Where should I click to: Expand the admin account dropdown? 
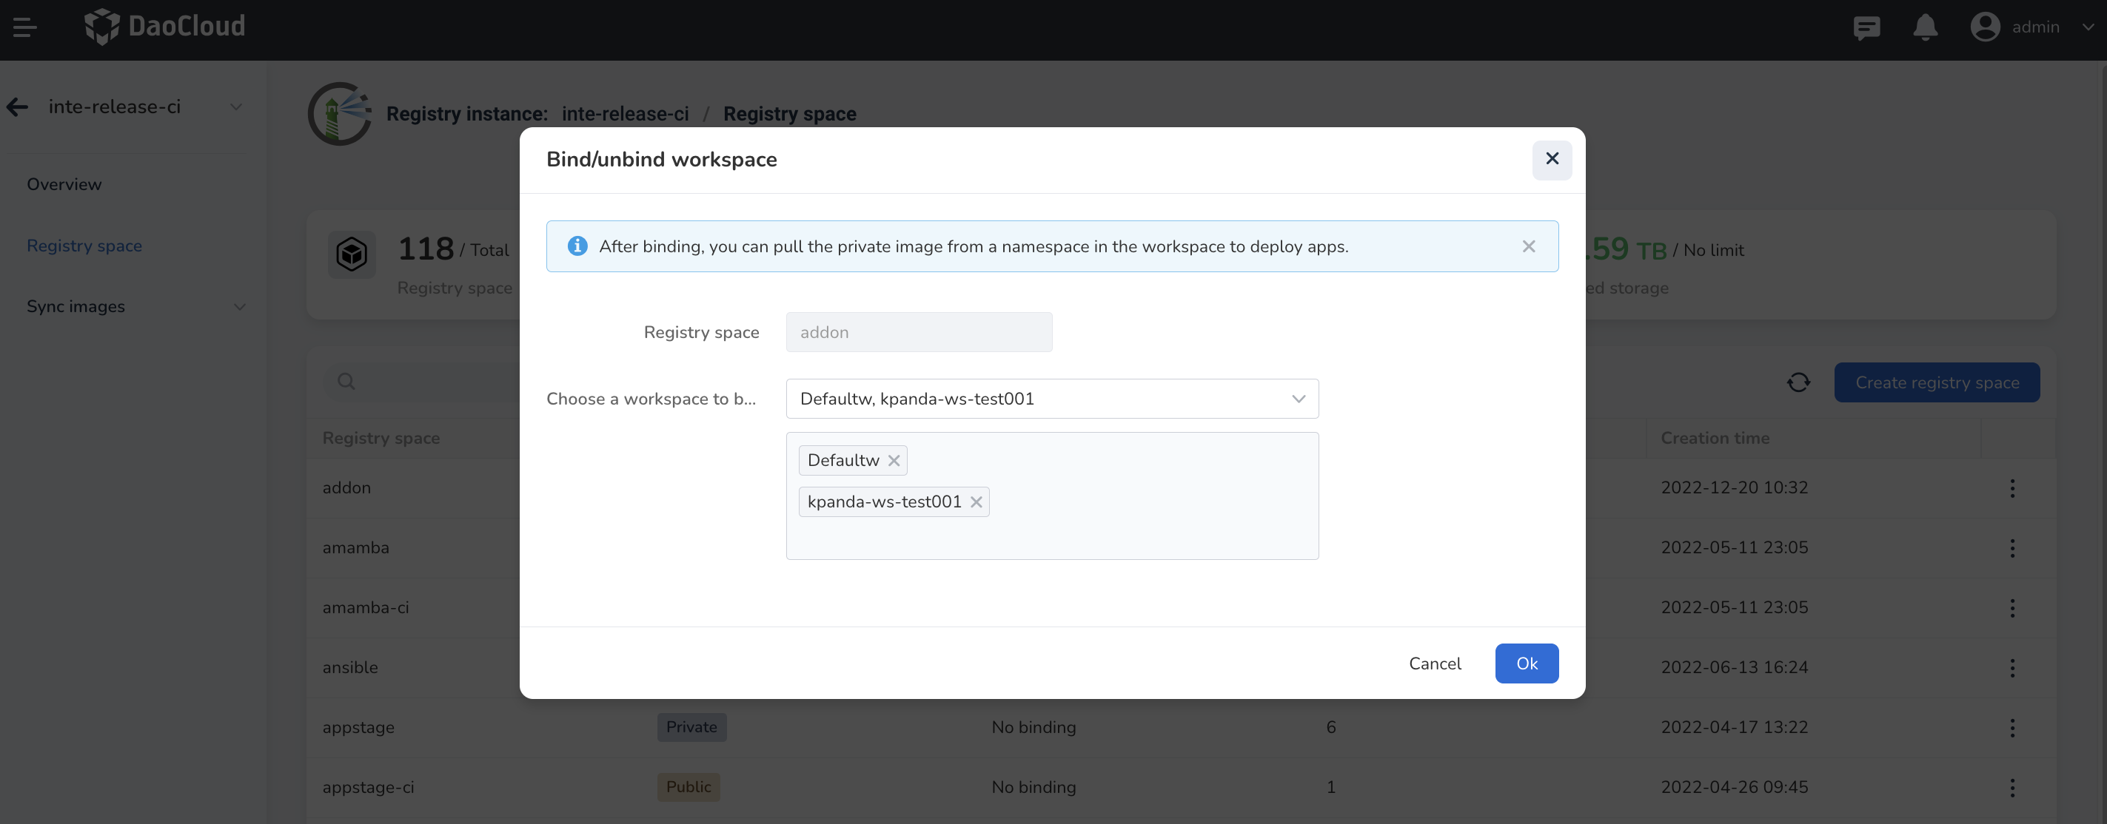pyautogui.click(x=2088, y=27)
